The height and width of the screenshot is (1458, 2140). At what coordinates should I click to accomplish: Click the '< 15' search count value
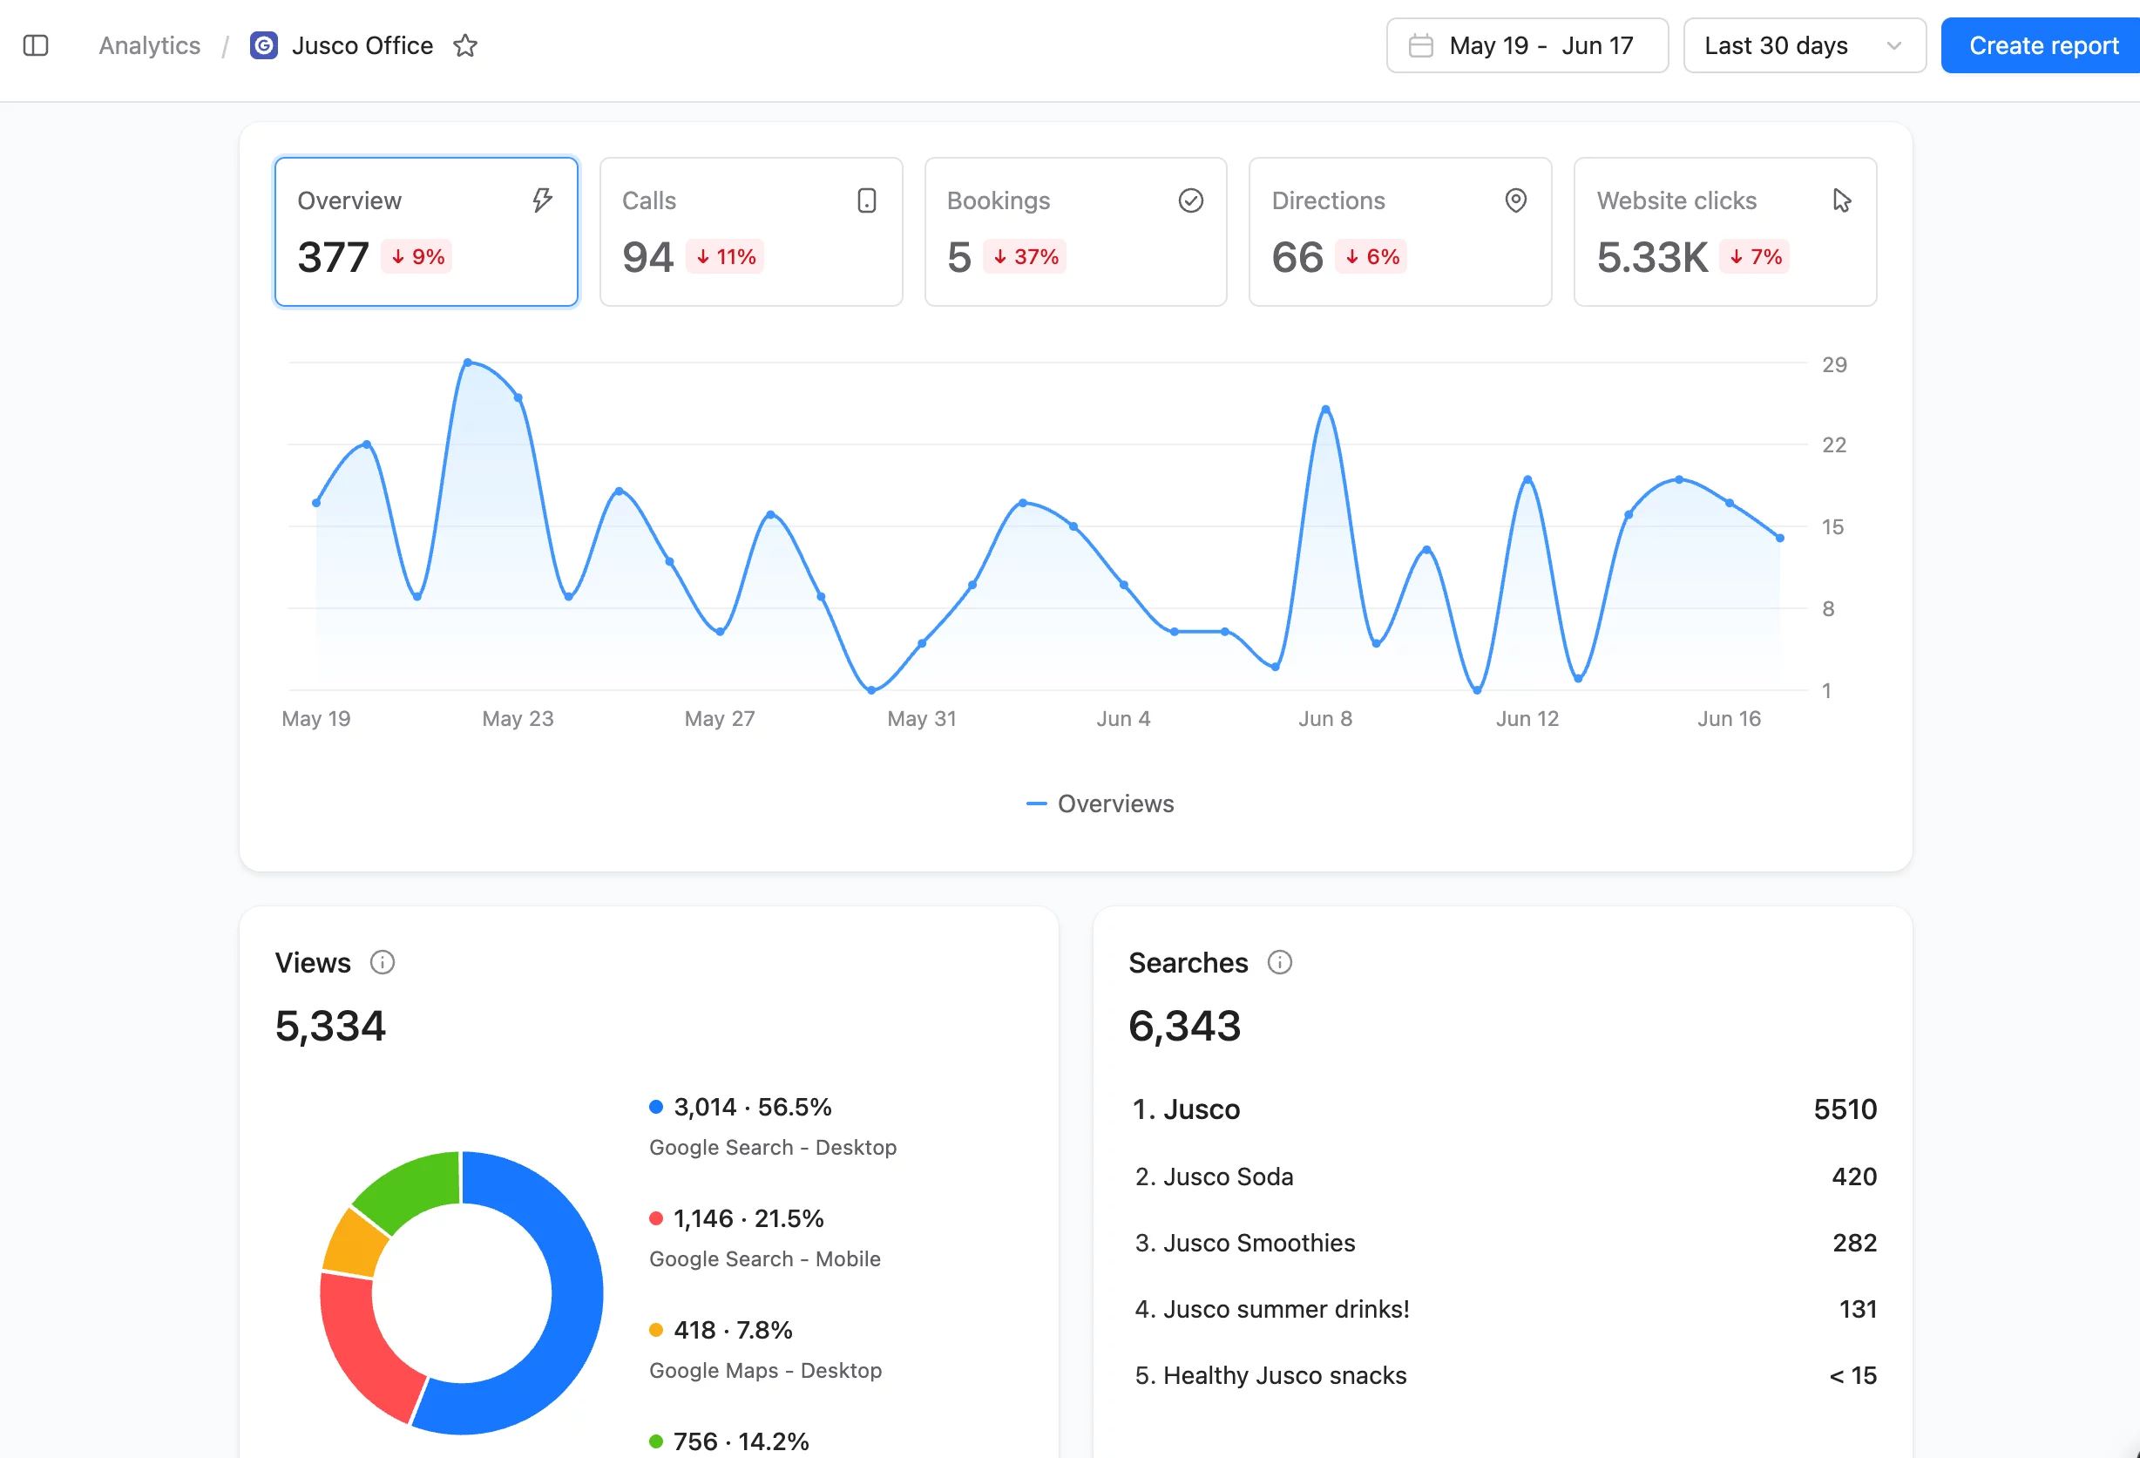1852,1376
